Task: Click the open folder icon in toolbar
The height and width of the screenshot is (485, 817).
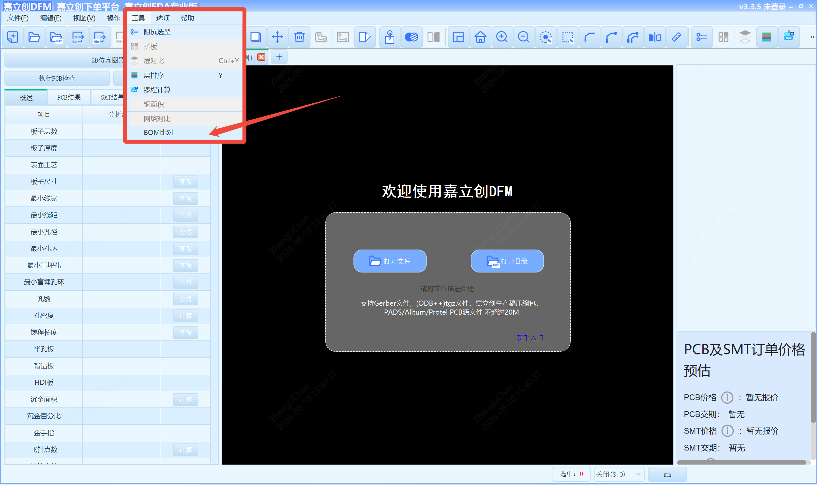Action: 34,37
